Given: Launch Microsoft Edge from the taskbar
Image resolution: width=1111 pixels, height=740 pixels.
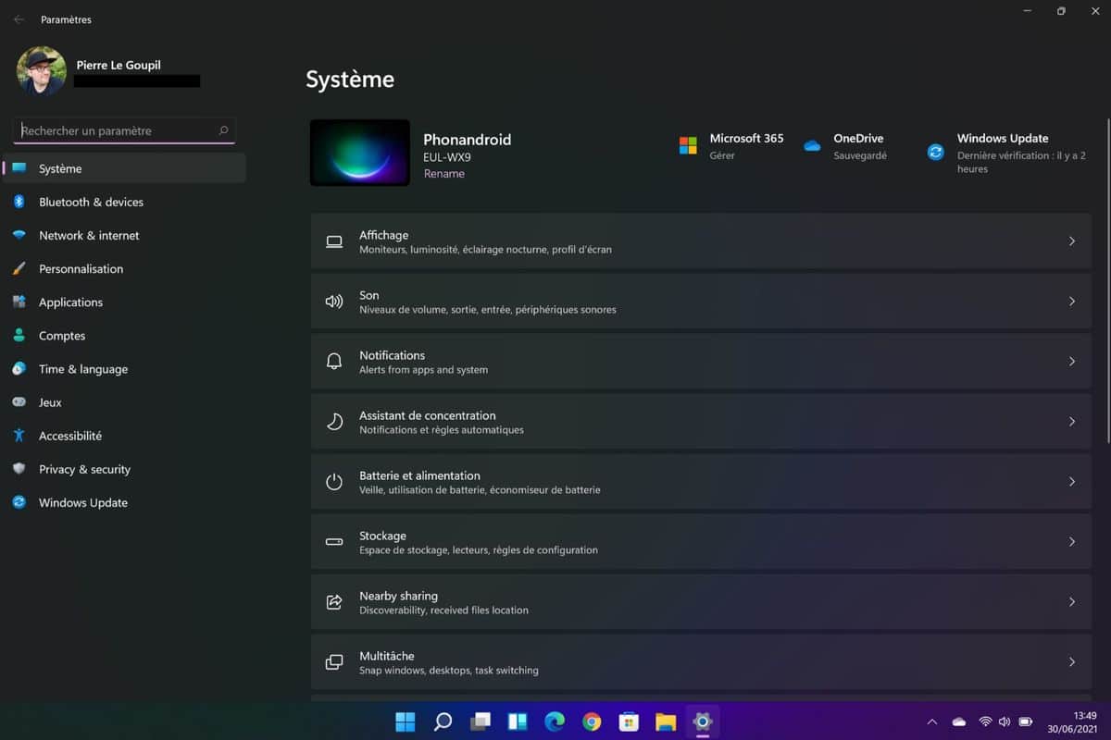Looking at the screenshot, I should tap(555, 721).
